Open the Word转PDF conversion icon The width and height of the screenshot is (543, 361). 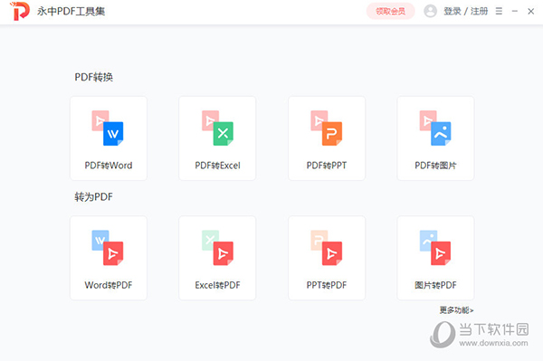(x=108, y=248)
